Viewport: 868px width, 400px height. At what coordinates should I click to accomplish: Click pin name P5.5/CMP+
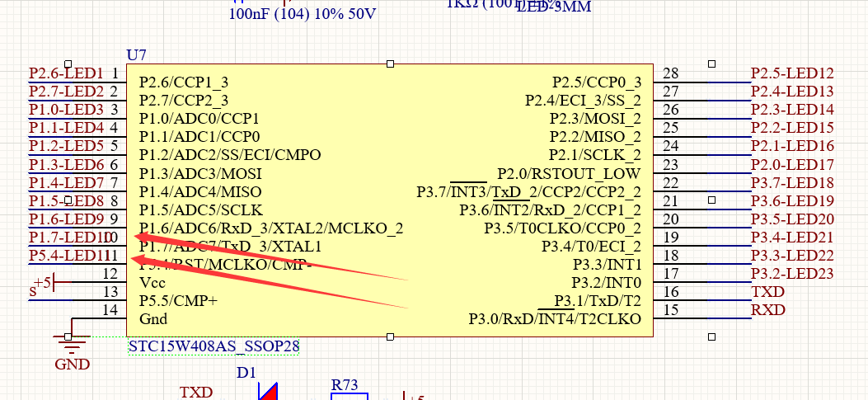pyautogui.click(x=178, y=301)
